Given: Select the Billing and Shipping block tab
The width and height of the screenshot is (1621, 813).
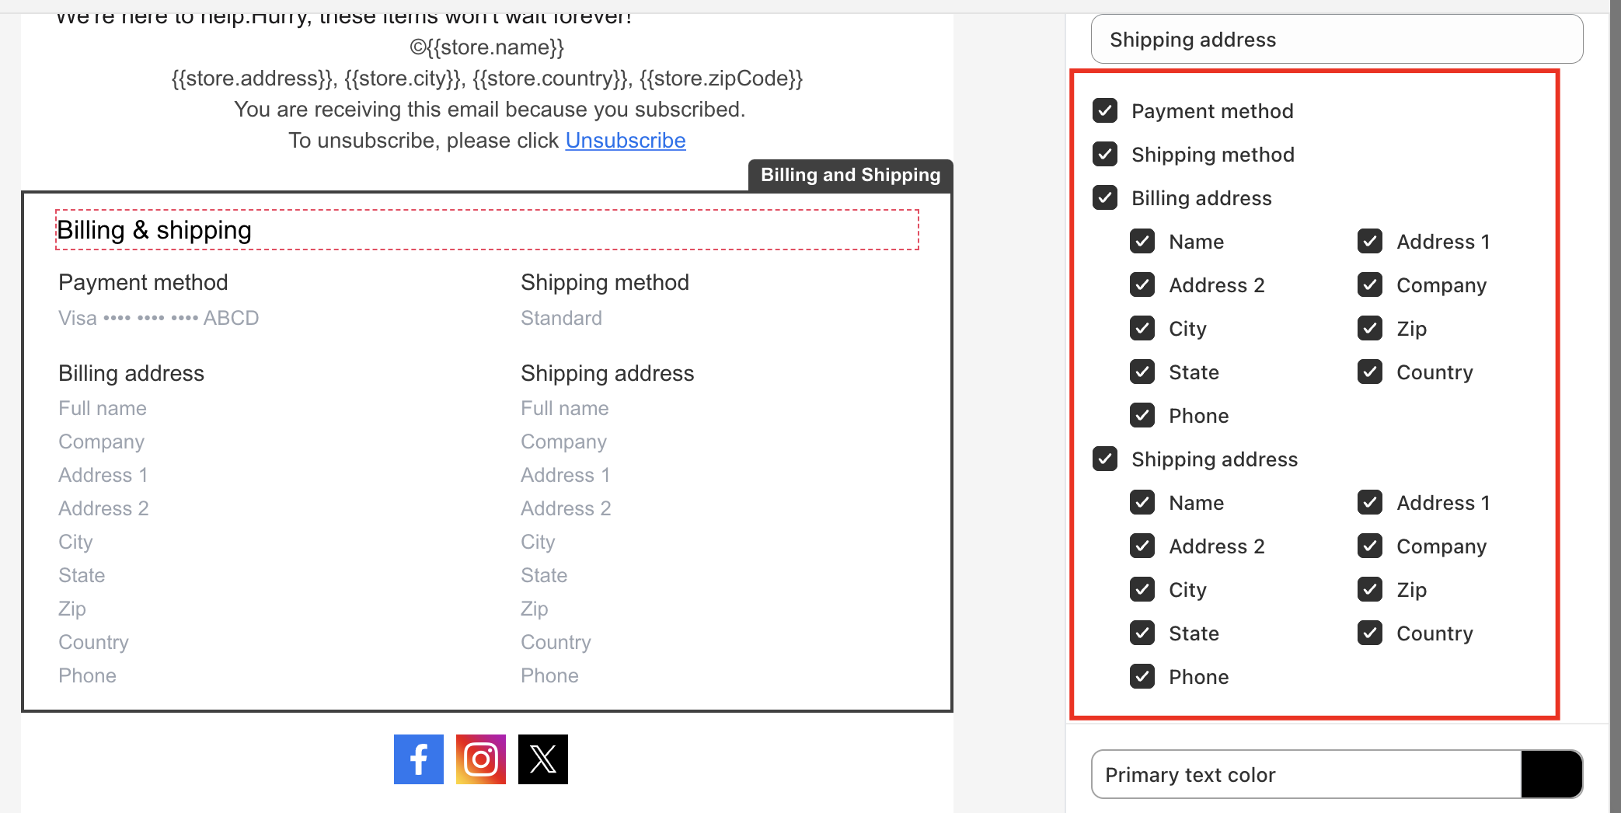Looking at the screenshot, I should (850, 175).
